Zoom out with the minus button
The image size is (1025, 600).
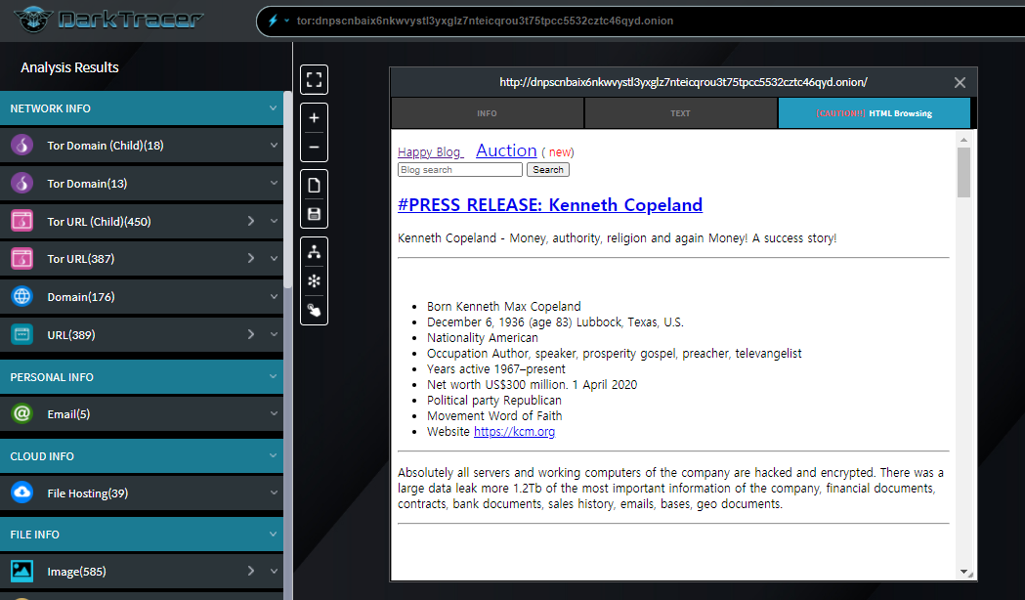(x=314, y=147)
